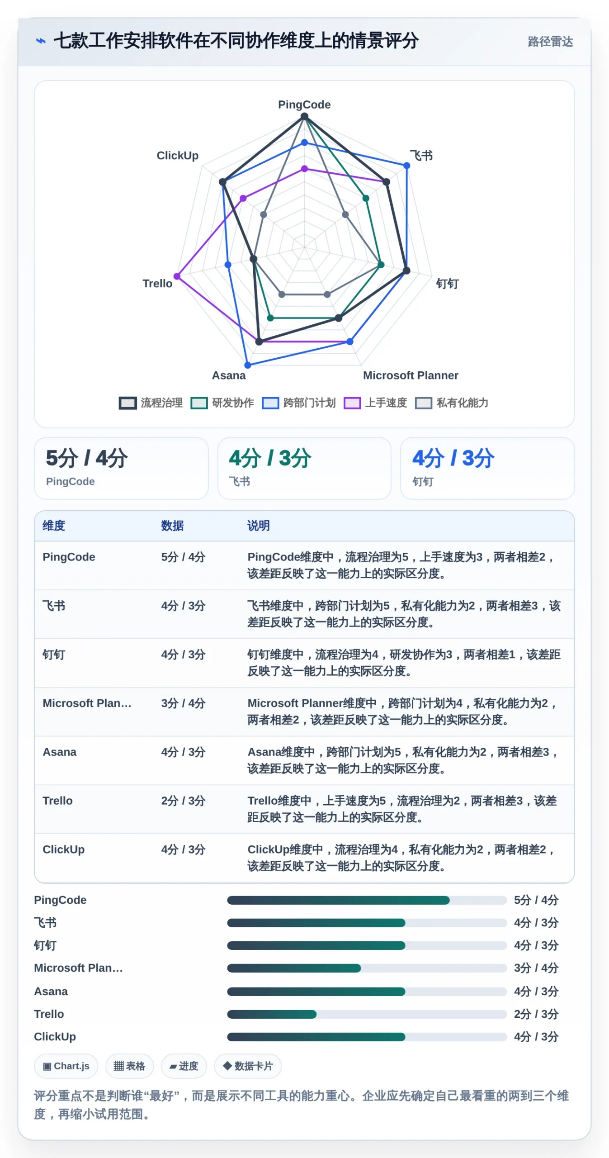Click the PingCode progress bar
This screenshot has height=1158, width=609.
click(x=367, y=900)
